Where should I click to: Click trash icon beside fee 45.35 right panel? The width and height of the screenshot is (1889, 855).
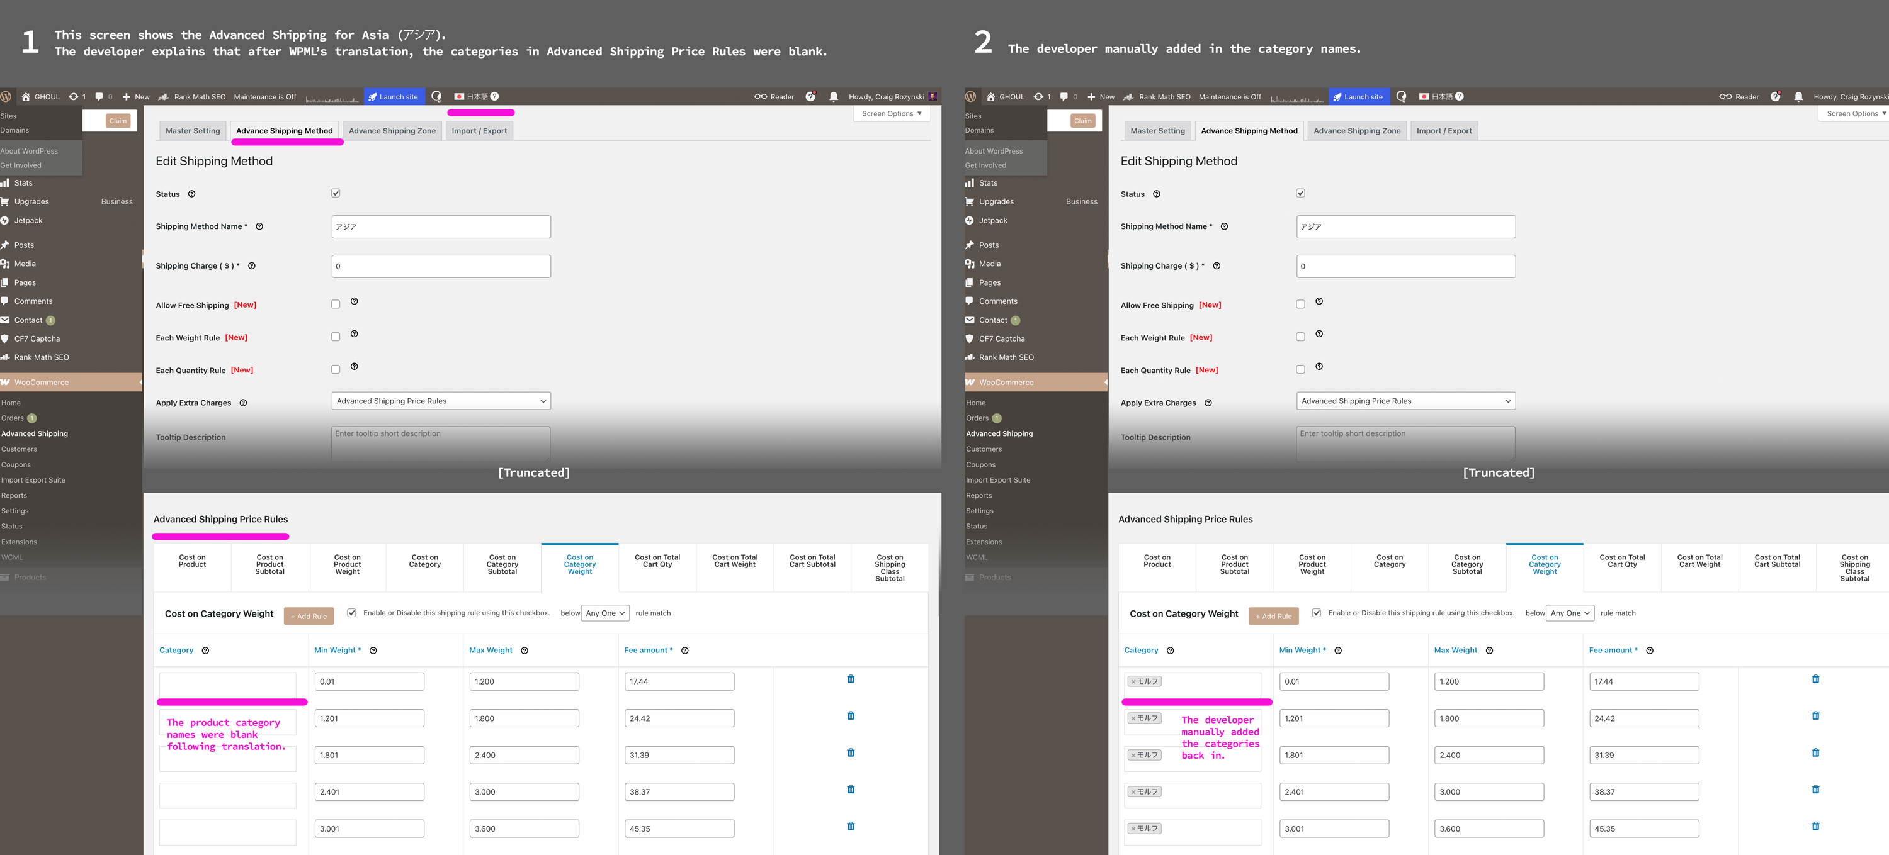pos(1816,827)
